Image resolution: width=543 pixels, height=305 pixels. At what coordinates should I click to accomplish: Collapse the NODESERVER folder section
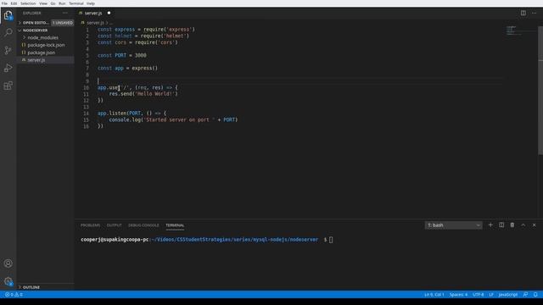tap(35, 30)
